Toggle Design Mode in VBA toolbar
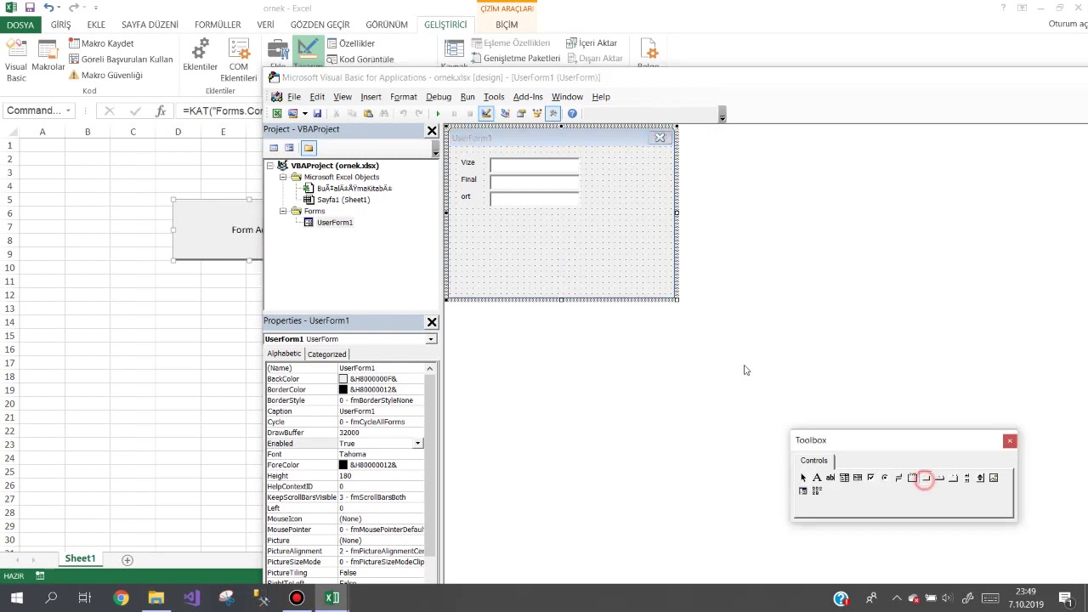Image resolution: width=1088 pixels, height=612 pixels. [486, 113]
